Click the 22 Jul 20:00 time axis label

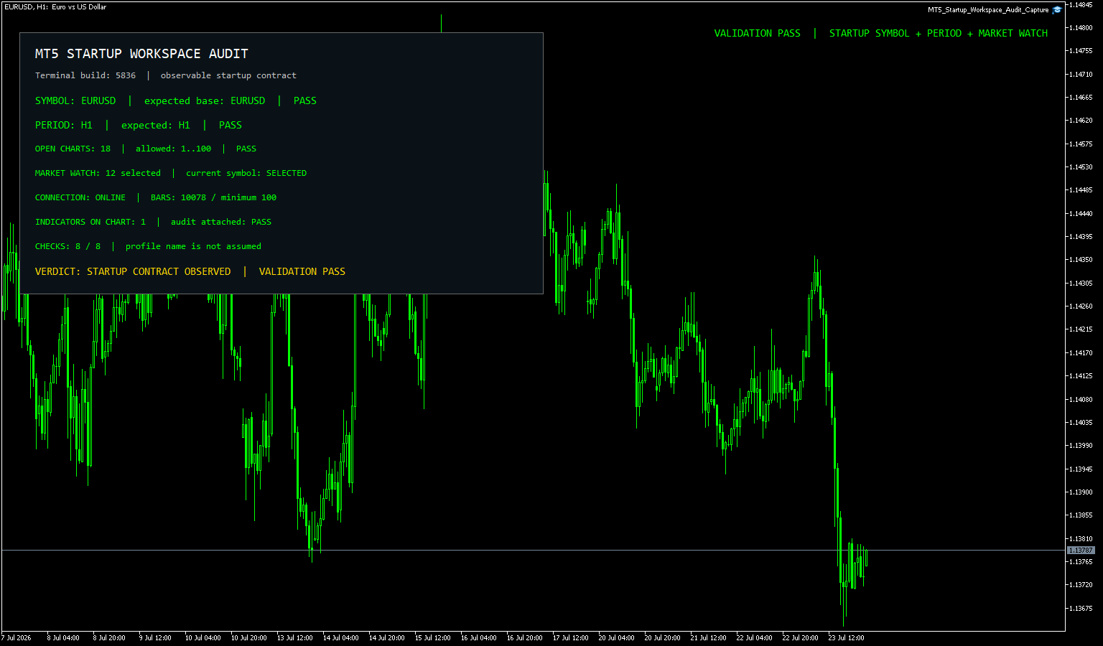(x=801, y=638)
